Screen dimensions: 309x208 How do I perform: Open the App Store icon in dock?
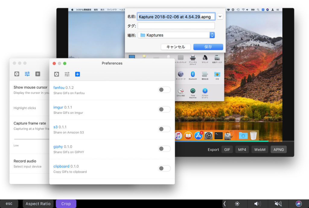click(x=198, y=136)
